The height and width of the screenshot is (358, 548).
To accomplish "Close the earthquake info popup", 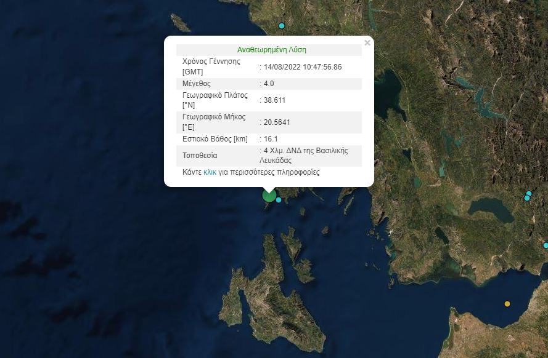I will 367,43.
